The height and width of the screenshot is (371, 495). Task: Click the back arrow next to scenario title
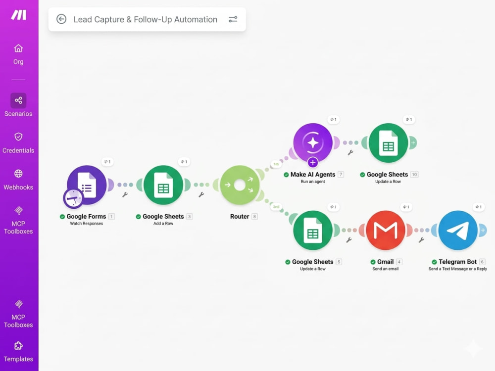coord(61,19)
